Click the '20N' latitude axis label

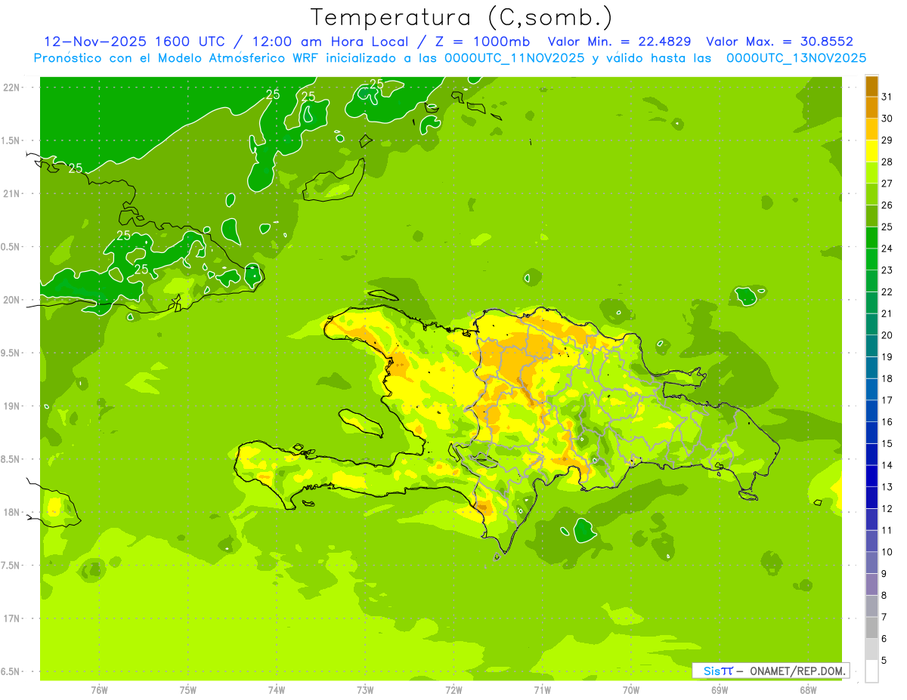(12, 300)
